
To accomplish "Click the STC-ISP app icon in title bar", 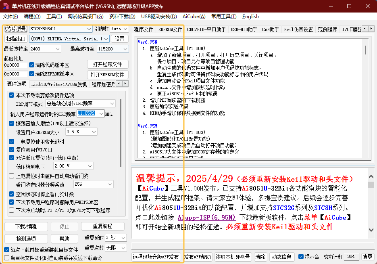I will [x=6, y=6].
